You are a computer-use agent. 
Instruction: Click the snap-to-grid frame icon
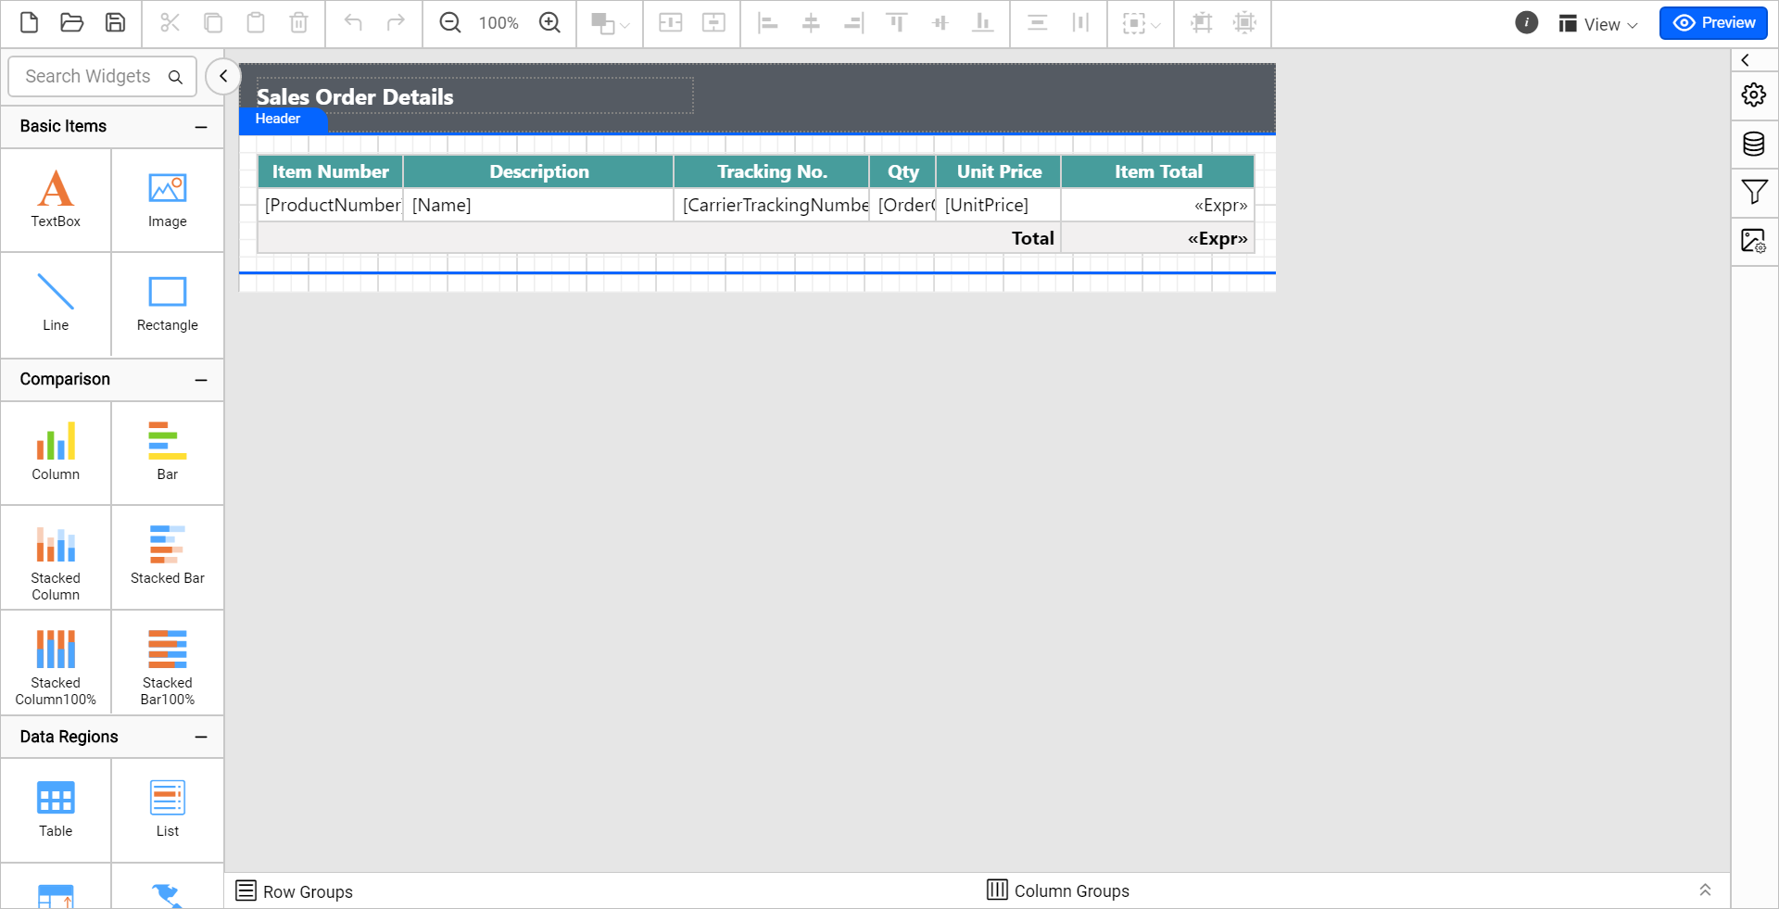[x=1202, y=23]
